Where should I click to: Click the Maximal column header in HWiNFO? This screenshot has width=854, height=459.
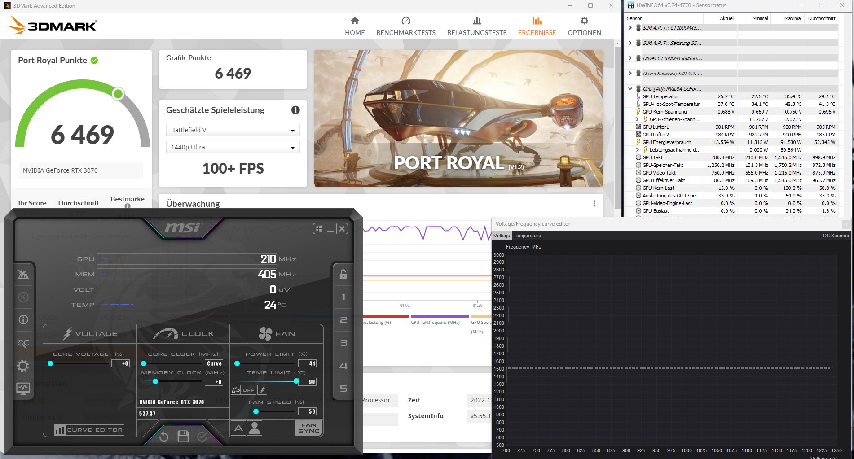pyautogui.click(x=788, y=18)
